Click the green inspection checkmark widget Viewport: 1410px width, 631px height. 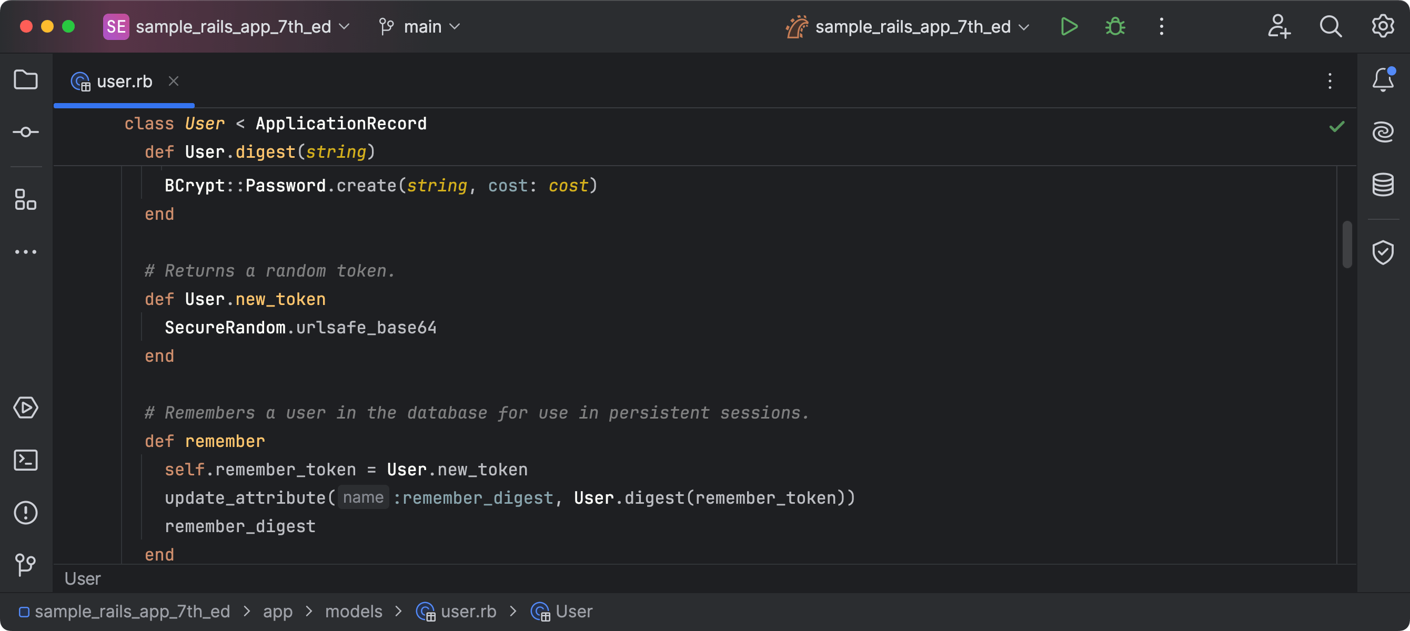pyautogui.click(x=1337, y=126)
